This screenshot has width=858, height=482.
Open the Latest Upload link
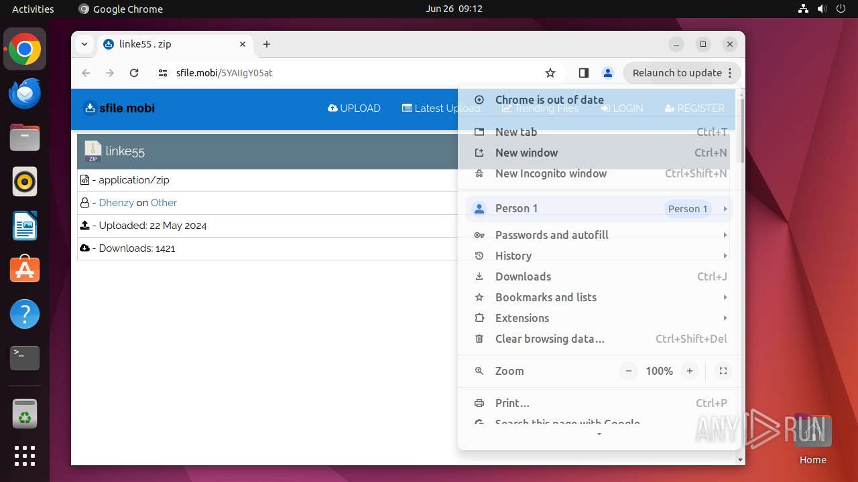click(441, 108)
